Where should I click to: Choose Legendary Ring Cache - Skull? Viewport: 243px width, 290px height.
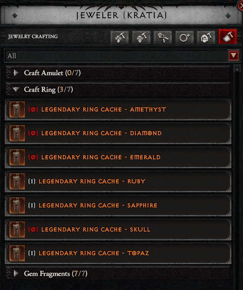[x=118, y=229]
